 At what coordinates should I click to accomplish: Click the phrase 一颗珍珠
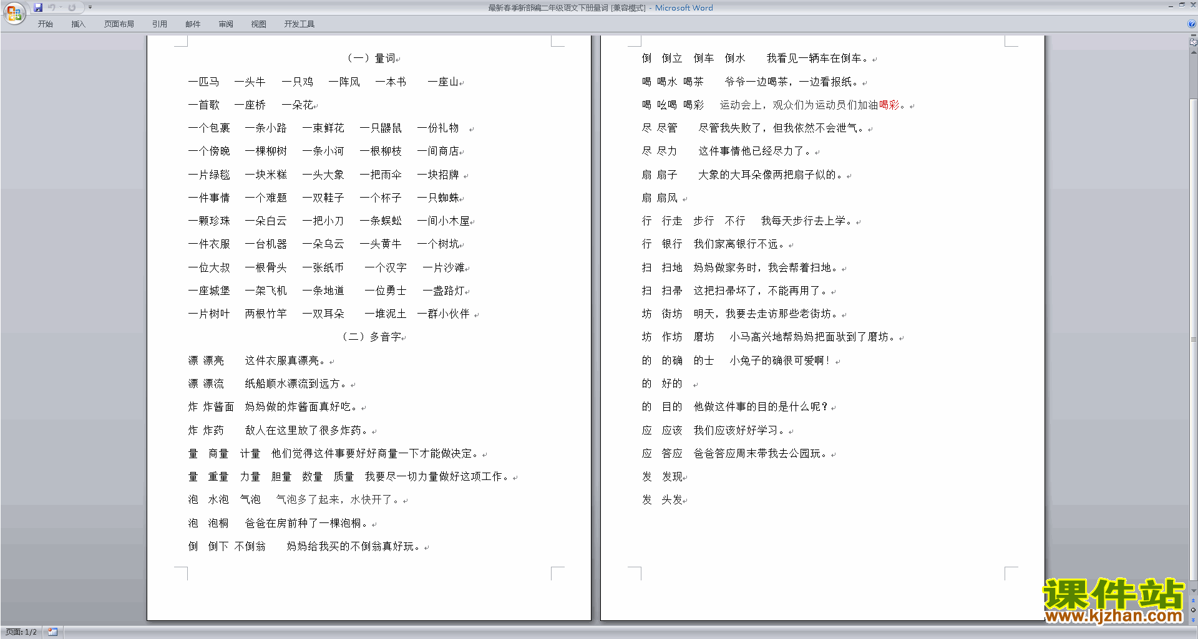click(209, 221)
